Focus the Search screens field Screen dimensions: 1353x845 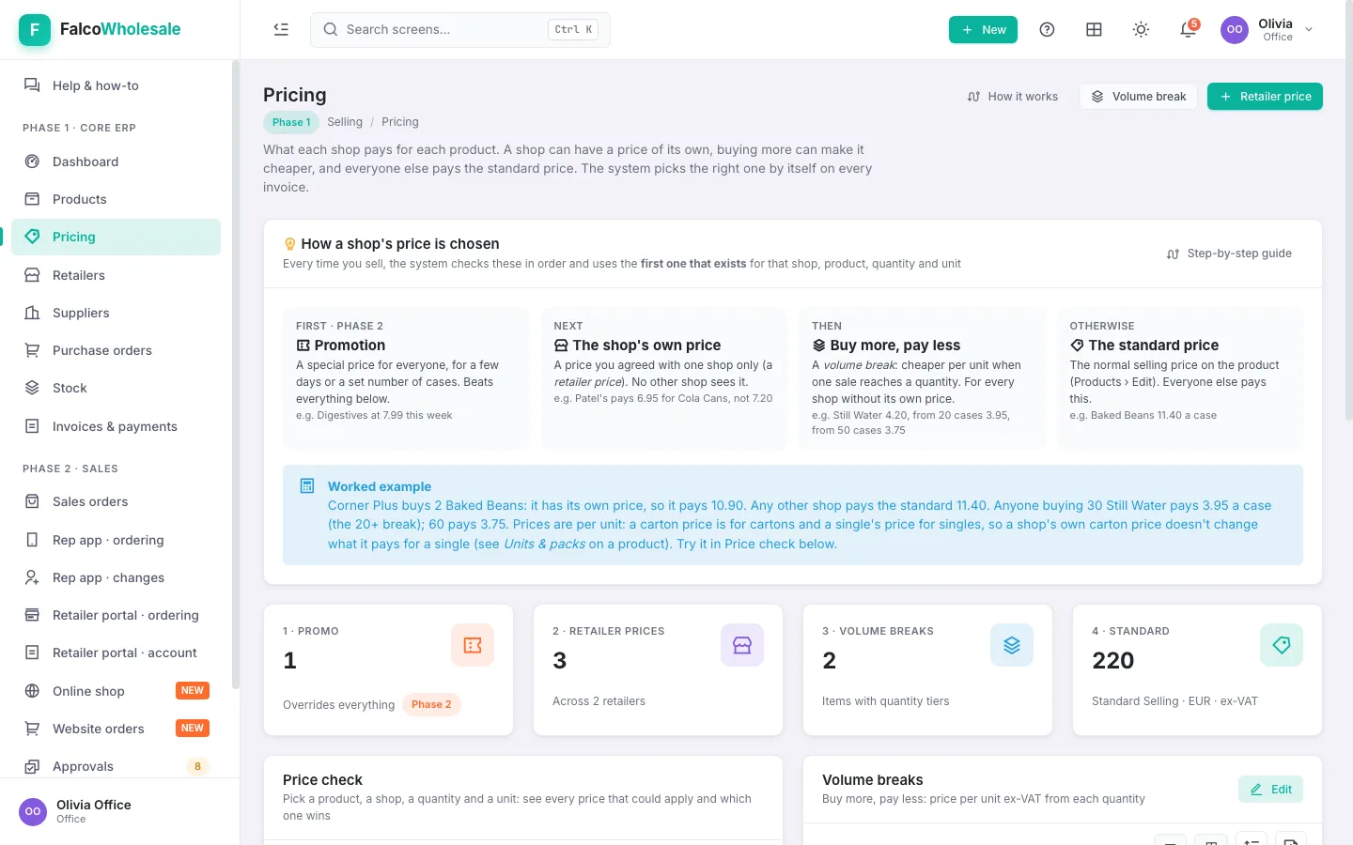(460, 30)
